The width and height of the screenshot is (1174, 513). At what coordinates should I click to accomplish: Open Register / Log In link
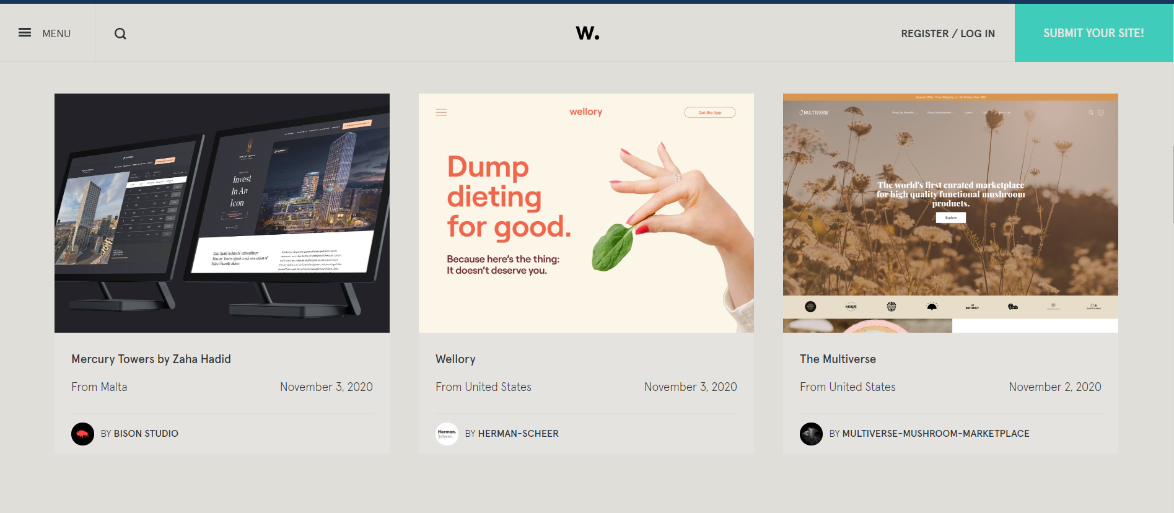(948, 33)
